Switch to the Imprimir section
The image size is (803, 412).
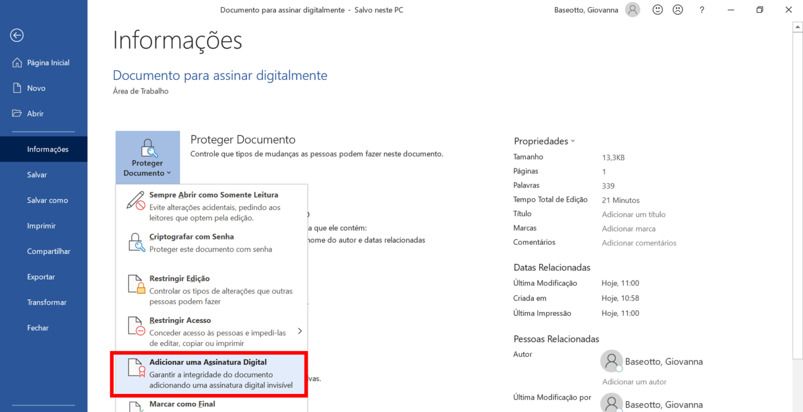[x=41, y=226]
